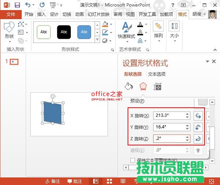Viewport: 220px width, 185px height.
Task: Click the Shape Outline pen icon
Action: (105, 32)
